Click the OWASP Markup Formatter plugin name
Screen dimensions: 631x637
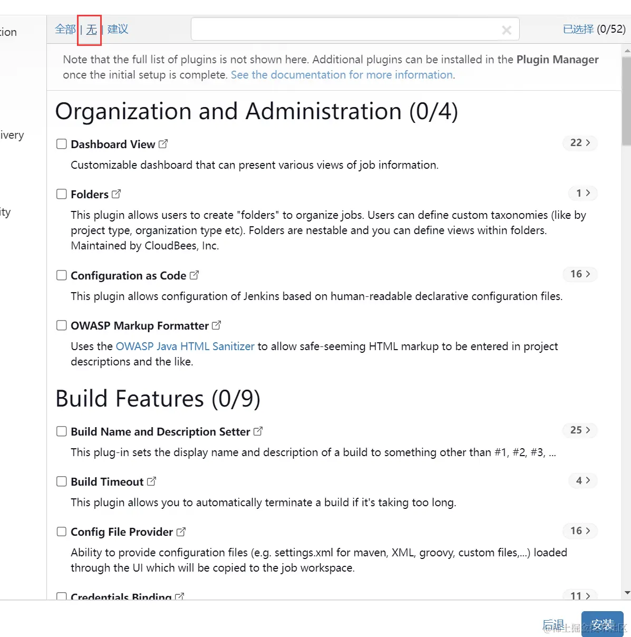tap(140, 326)
